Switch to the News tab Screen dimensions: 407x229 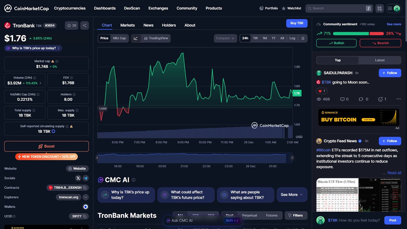tap(148, 25)
